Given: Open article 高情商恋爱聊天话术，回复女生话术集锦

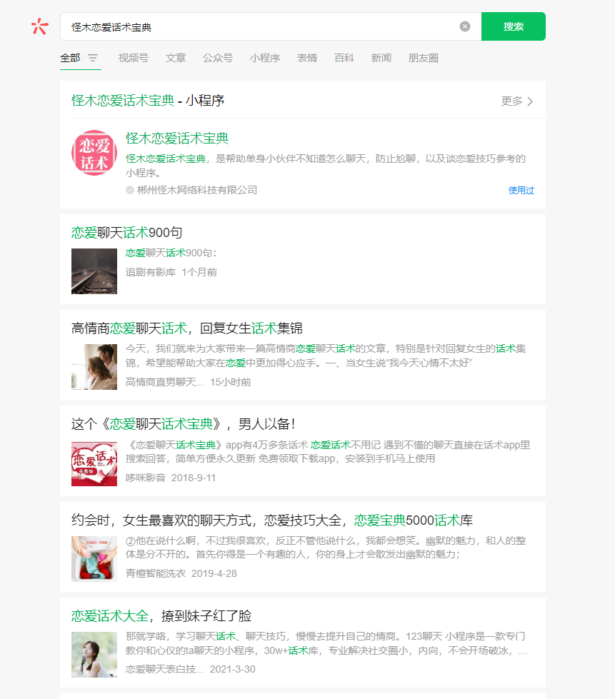Looking at the screenshot, I should (187, 328).
